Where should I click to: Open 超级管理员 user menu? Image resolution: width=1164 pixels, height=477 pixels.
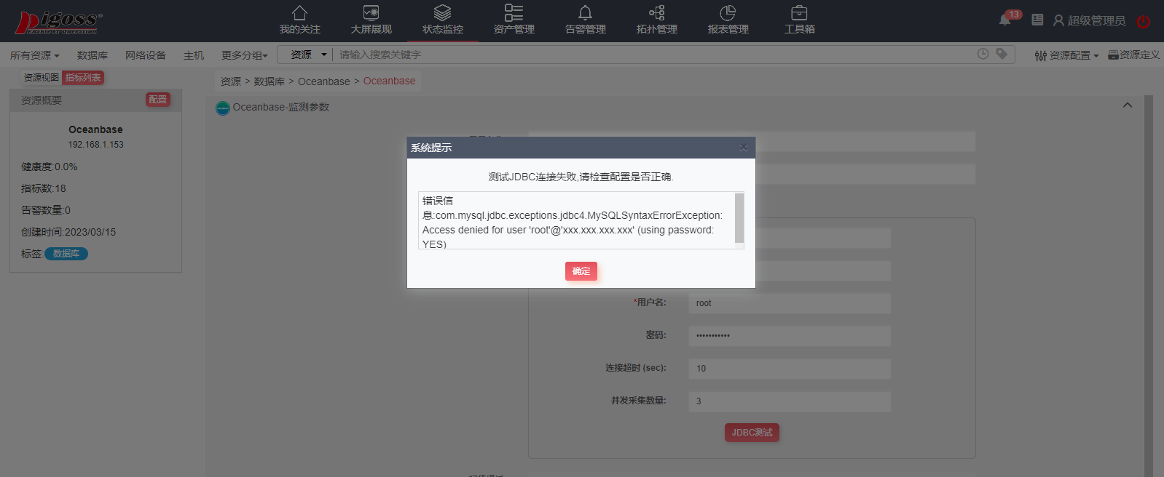click(x=1090, y=20)
